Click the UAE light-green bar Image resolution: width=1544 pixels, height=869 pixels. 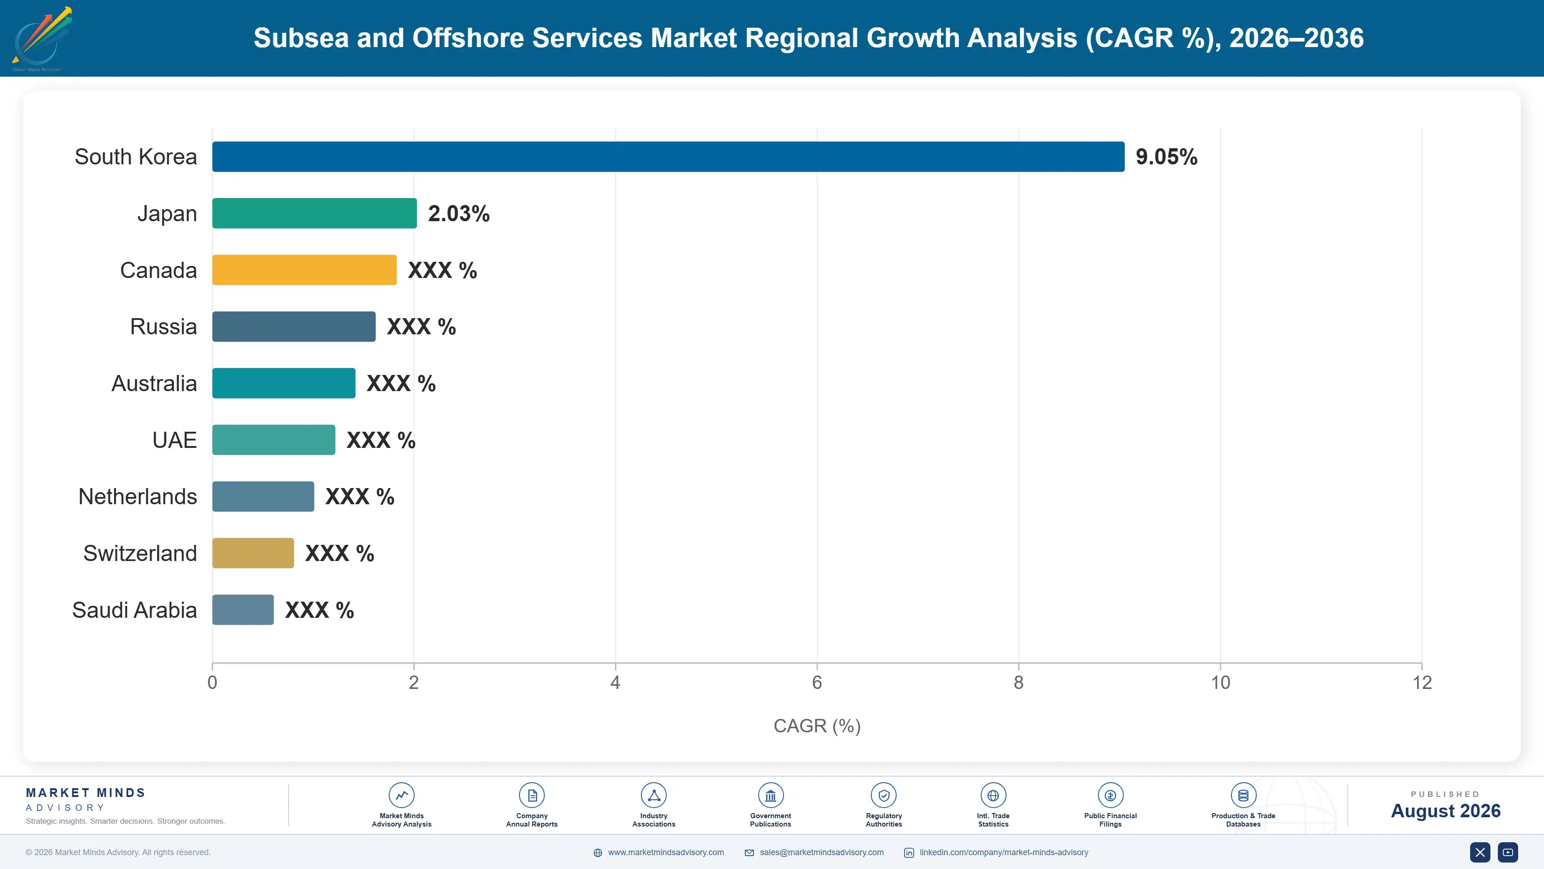(274, 440)
